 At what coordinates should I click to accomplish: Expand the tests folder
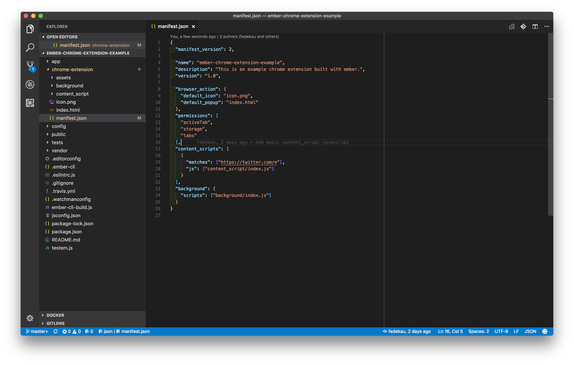pyautogui.click(x=92, y=143)
